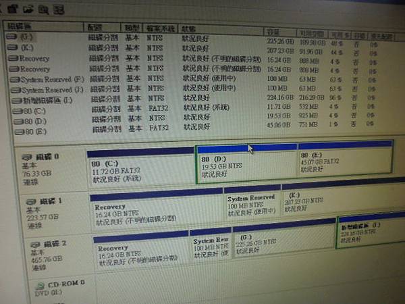Click the System Reserved (J:) volume name
This screenshot has width=405, height=304.
click(x=53, y=90)
